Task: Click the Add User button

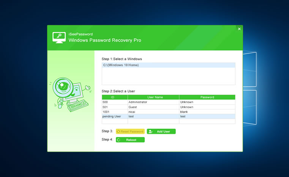Action: pyautogui.click(x=161, y=132)
